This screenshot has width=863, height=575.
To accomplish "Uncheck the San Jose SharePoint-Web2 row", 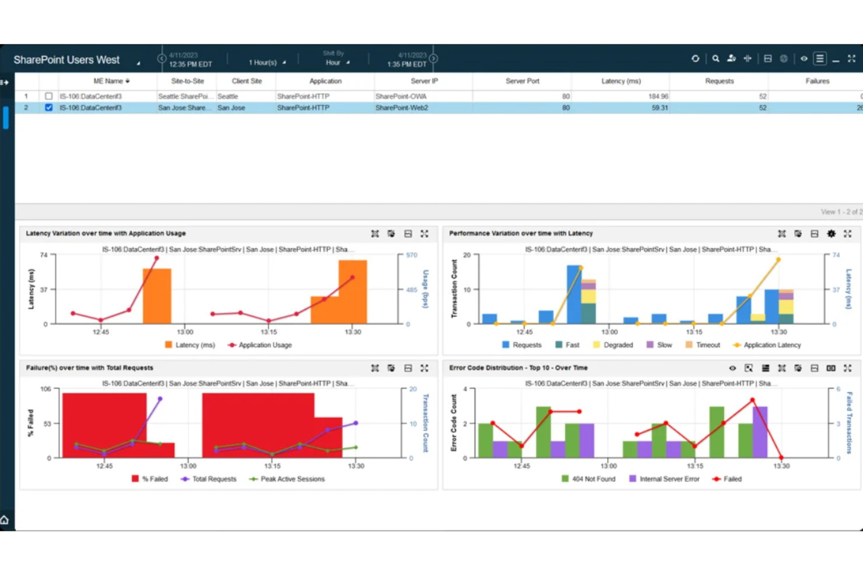I will tap(48, 108).
